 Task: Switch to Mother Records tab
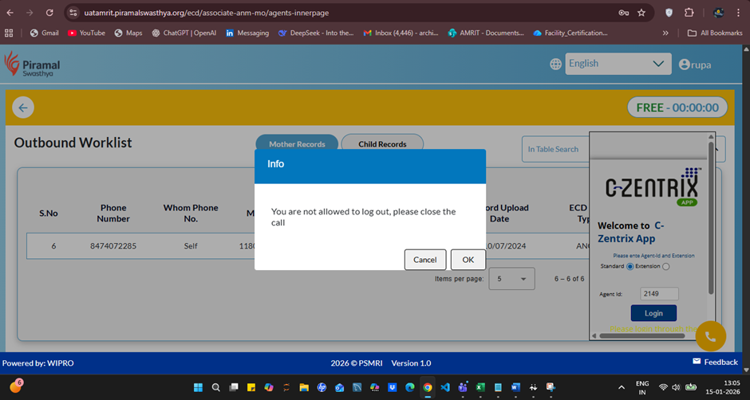click(x=297, y=144)
